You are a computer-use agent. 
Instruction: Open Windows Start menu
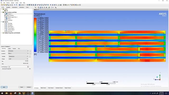click(x=2, y=93)
